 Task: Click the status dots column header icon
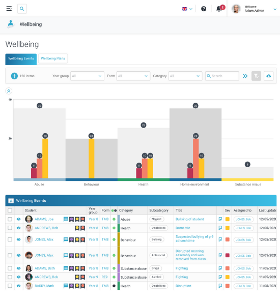pos(114,210)
